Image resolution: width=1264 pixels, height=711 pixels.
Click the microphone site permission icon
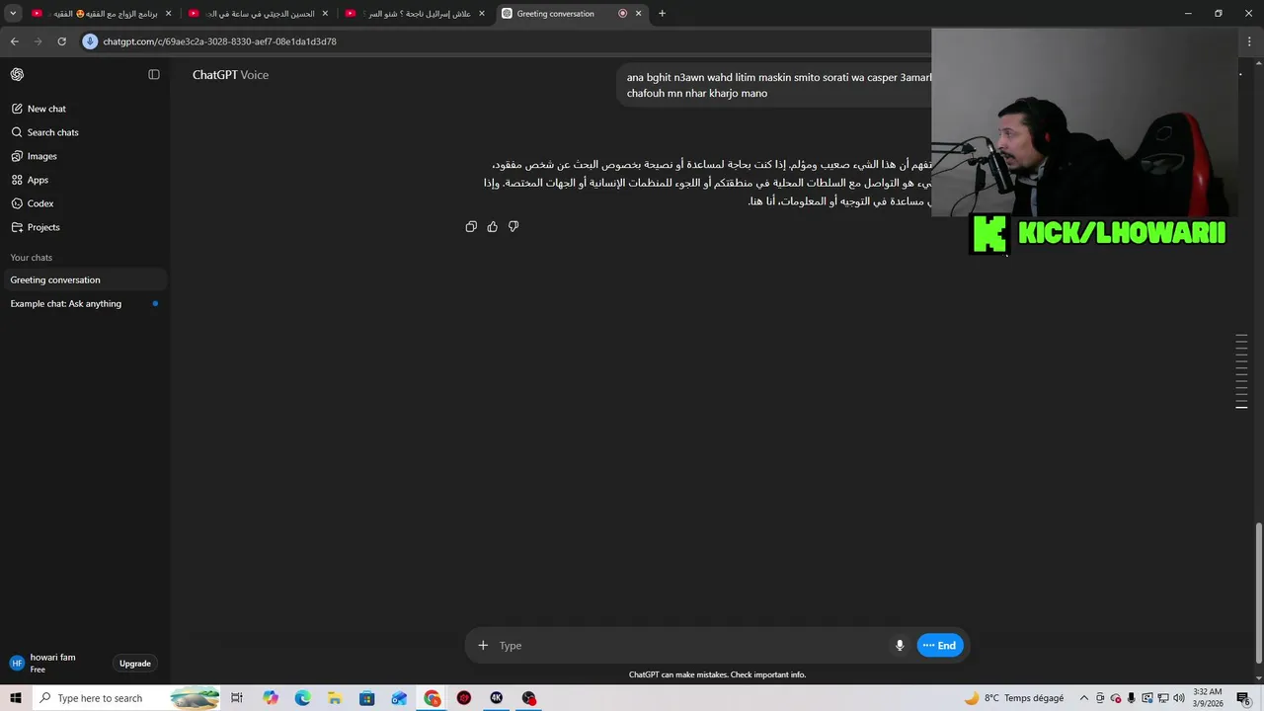click(x=91, y=41)
